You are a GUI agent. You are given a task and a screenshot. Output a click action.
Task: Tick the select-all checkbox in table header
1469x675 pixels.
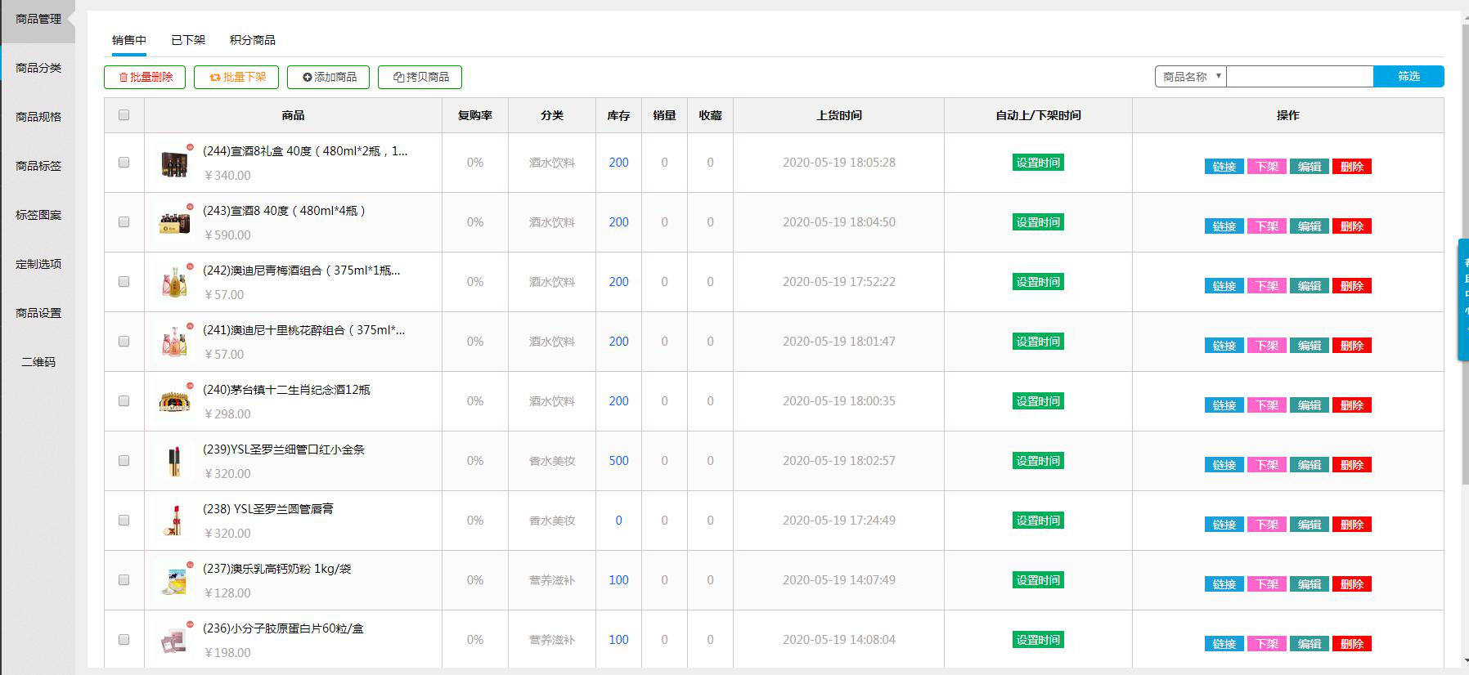click(124, 115)
